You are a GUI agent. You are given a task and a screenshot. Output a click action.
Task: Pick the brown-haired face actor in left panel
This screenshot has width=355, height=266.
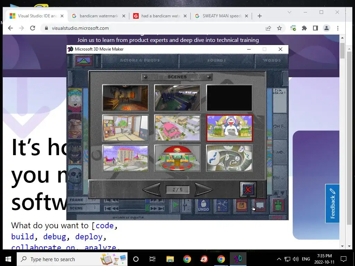[x=75, y=126]
